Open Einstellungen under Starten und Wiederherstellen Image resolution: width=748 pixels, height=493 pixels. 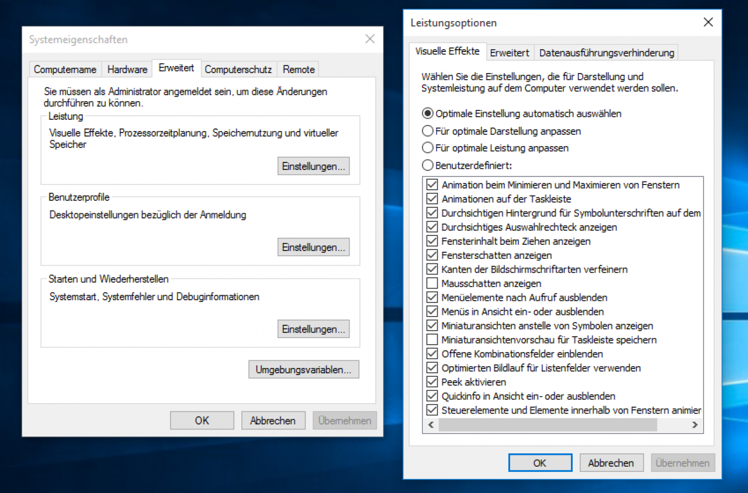pyautogui.click(x=313, y=329)
